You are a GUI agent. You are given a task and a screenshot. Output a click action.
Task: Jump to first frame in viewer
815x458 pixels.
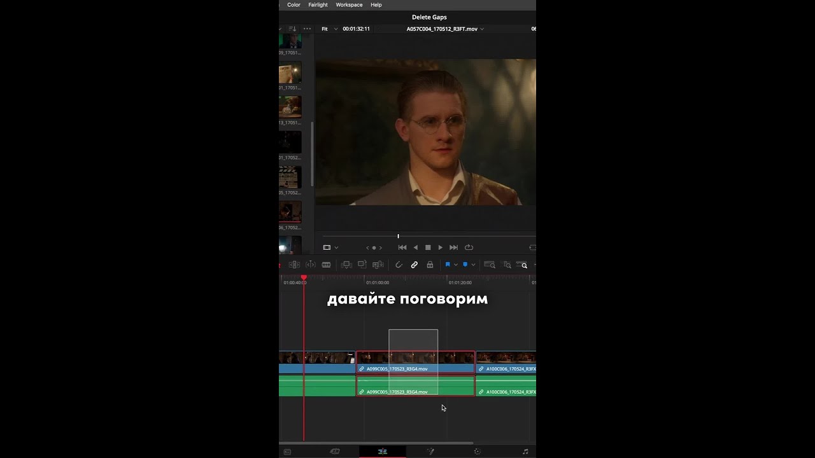(402, 247)
